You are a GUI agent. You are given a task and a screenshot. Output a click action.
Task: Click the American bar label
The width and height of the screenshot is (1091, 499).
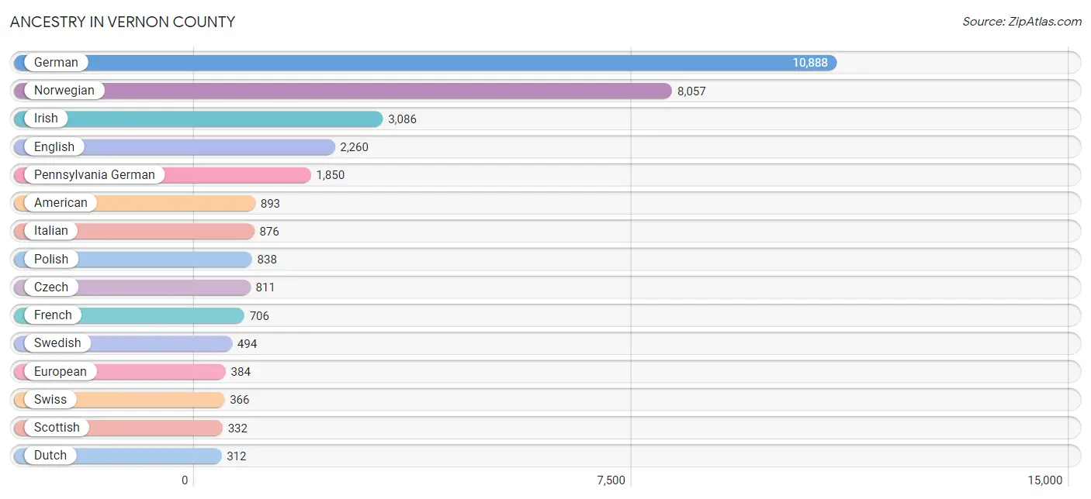click(x=61, y=203)
